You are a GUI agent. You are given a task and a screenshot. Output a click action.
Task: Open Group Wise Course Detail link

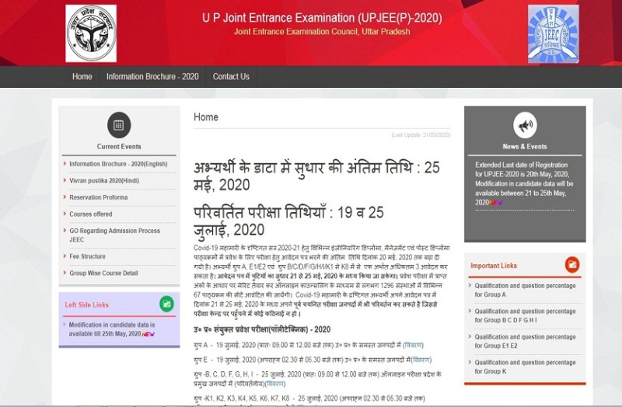[103, 273]
